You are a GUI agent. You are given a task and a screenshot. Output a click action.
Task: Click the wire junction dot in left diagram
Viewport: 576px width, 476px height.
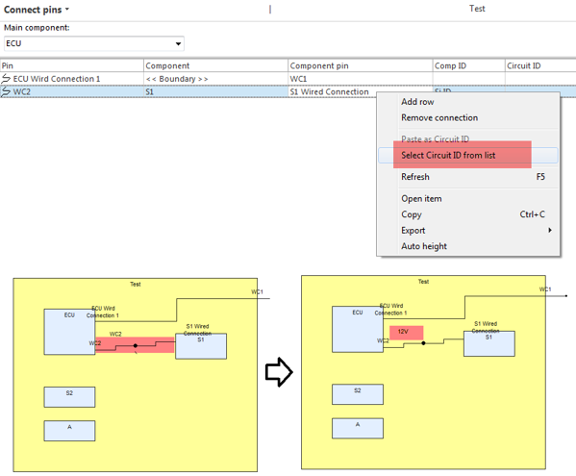pyautogui.click(x=136, y=345)
